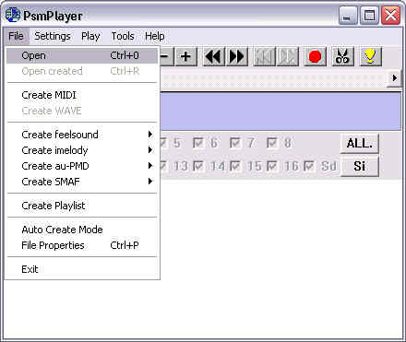Click the red record button

[315, 56]
